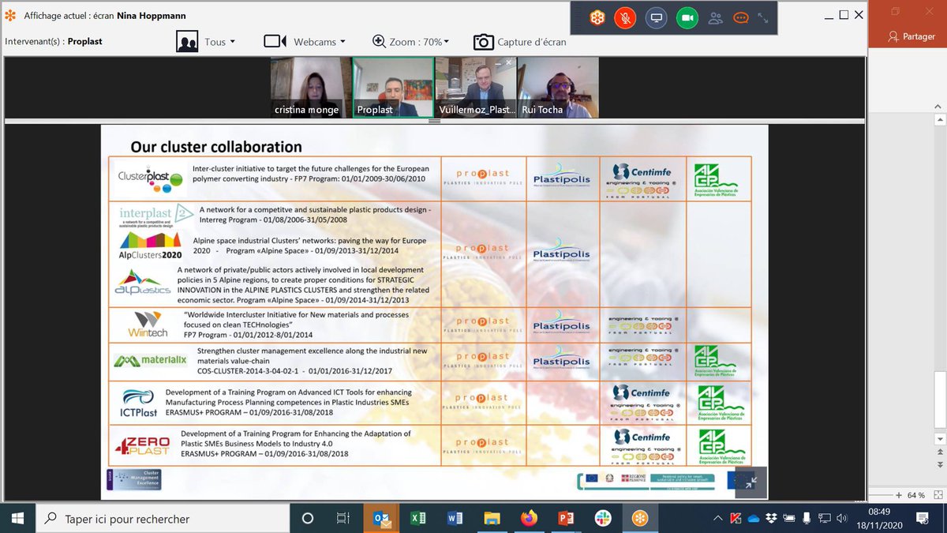Click the magnifier icon next to Zoom
The image size is (947, 533).
[380, 42]
